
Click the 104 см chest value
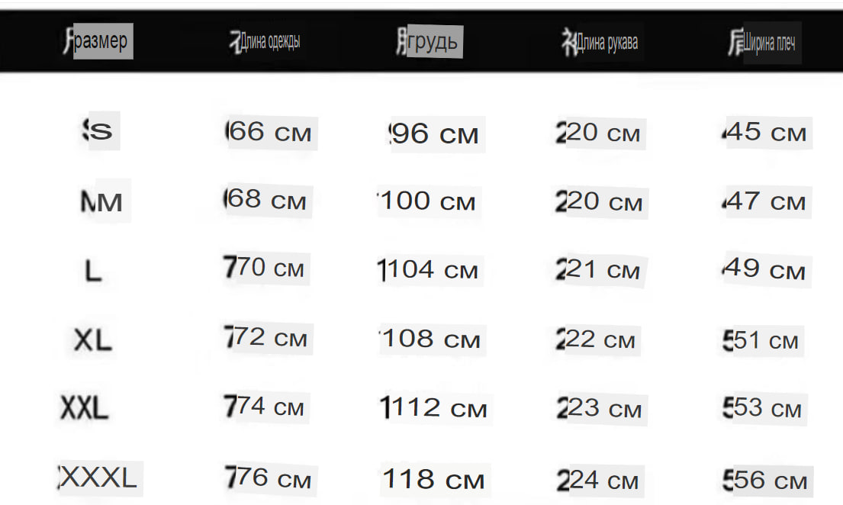point(428,270)
